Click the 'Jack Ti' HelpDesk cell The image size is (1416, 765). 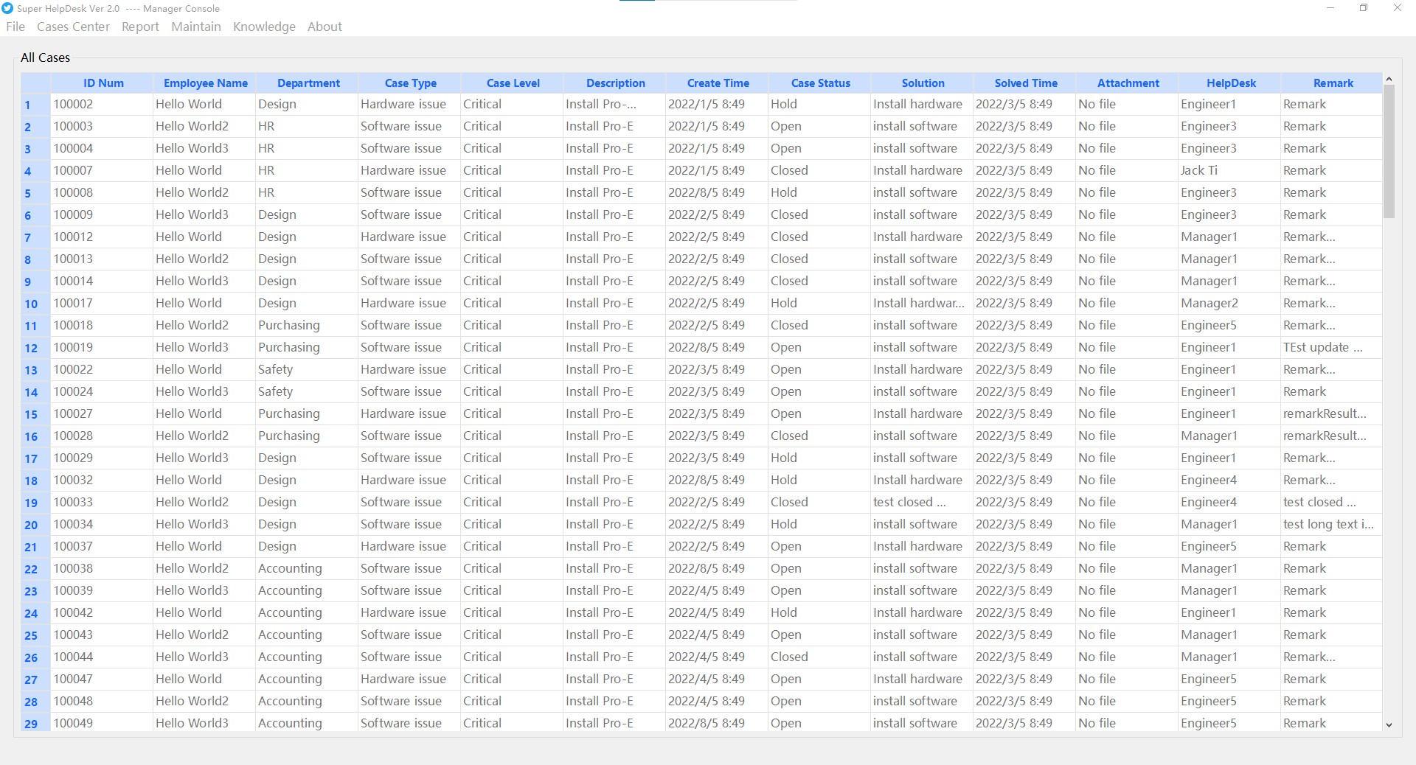(x=1198, y=170)
